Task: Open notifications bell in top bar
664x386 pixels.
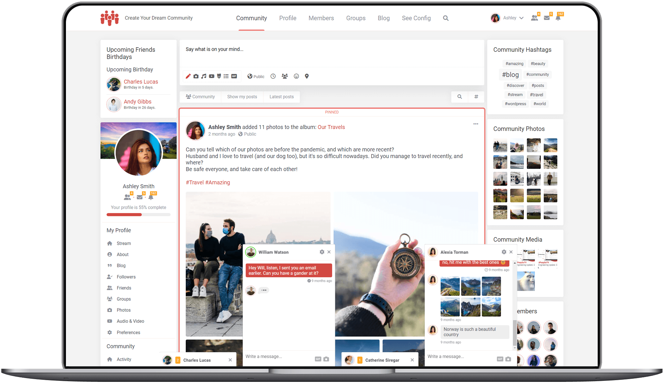Action: pos(558,18)
